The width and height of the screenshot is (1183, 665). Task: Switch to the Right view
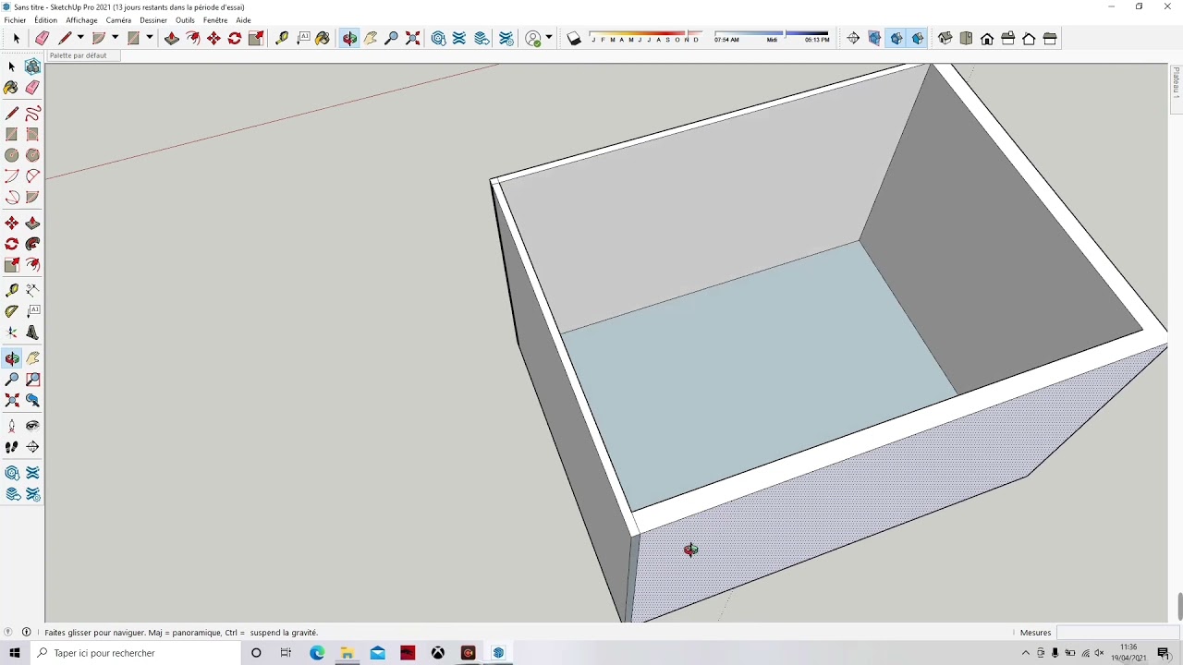click(1008, 38)
